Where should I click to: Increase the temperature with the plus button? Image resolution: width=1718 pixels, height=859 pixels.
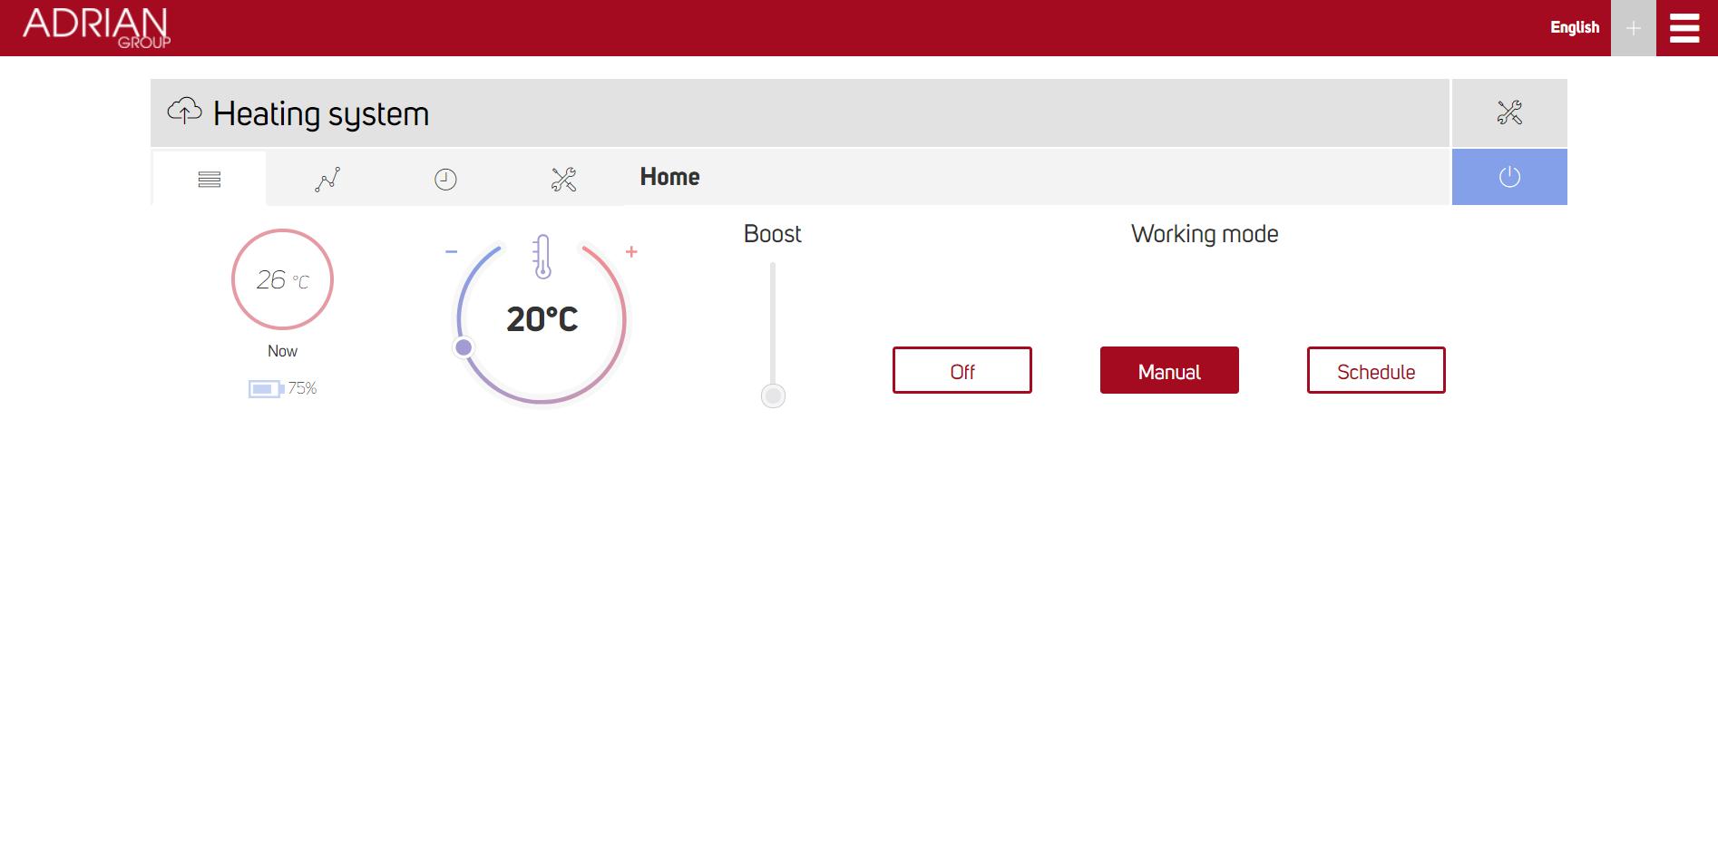coord(631,251)
